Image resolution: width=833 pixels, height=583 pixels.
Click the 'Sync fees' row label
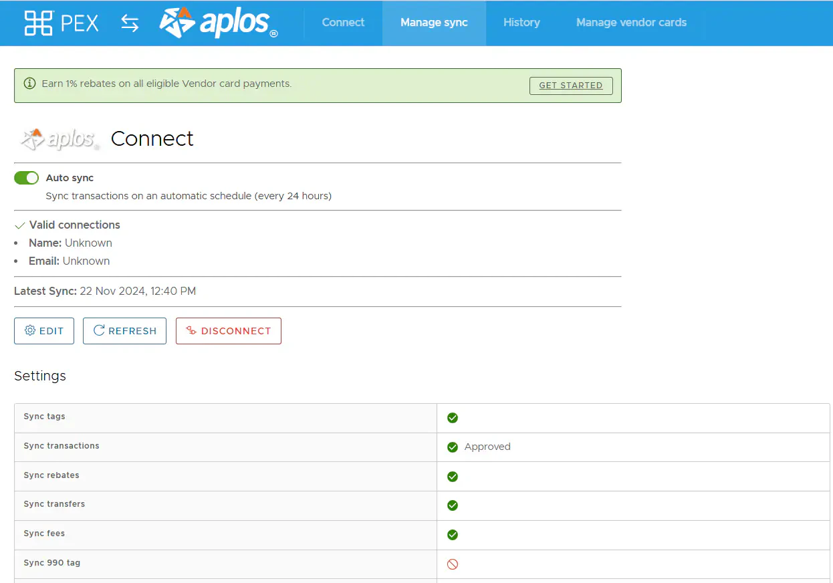click(44, 534)
